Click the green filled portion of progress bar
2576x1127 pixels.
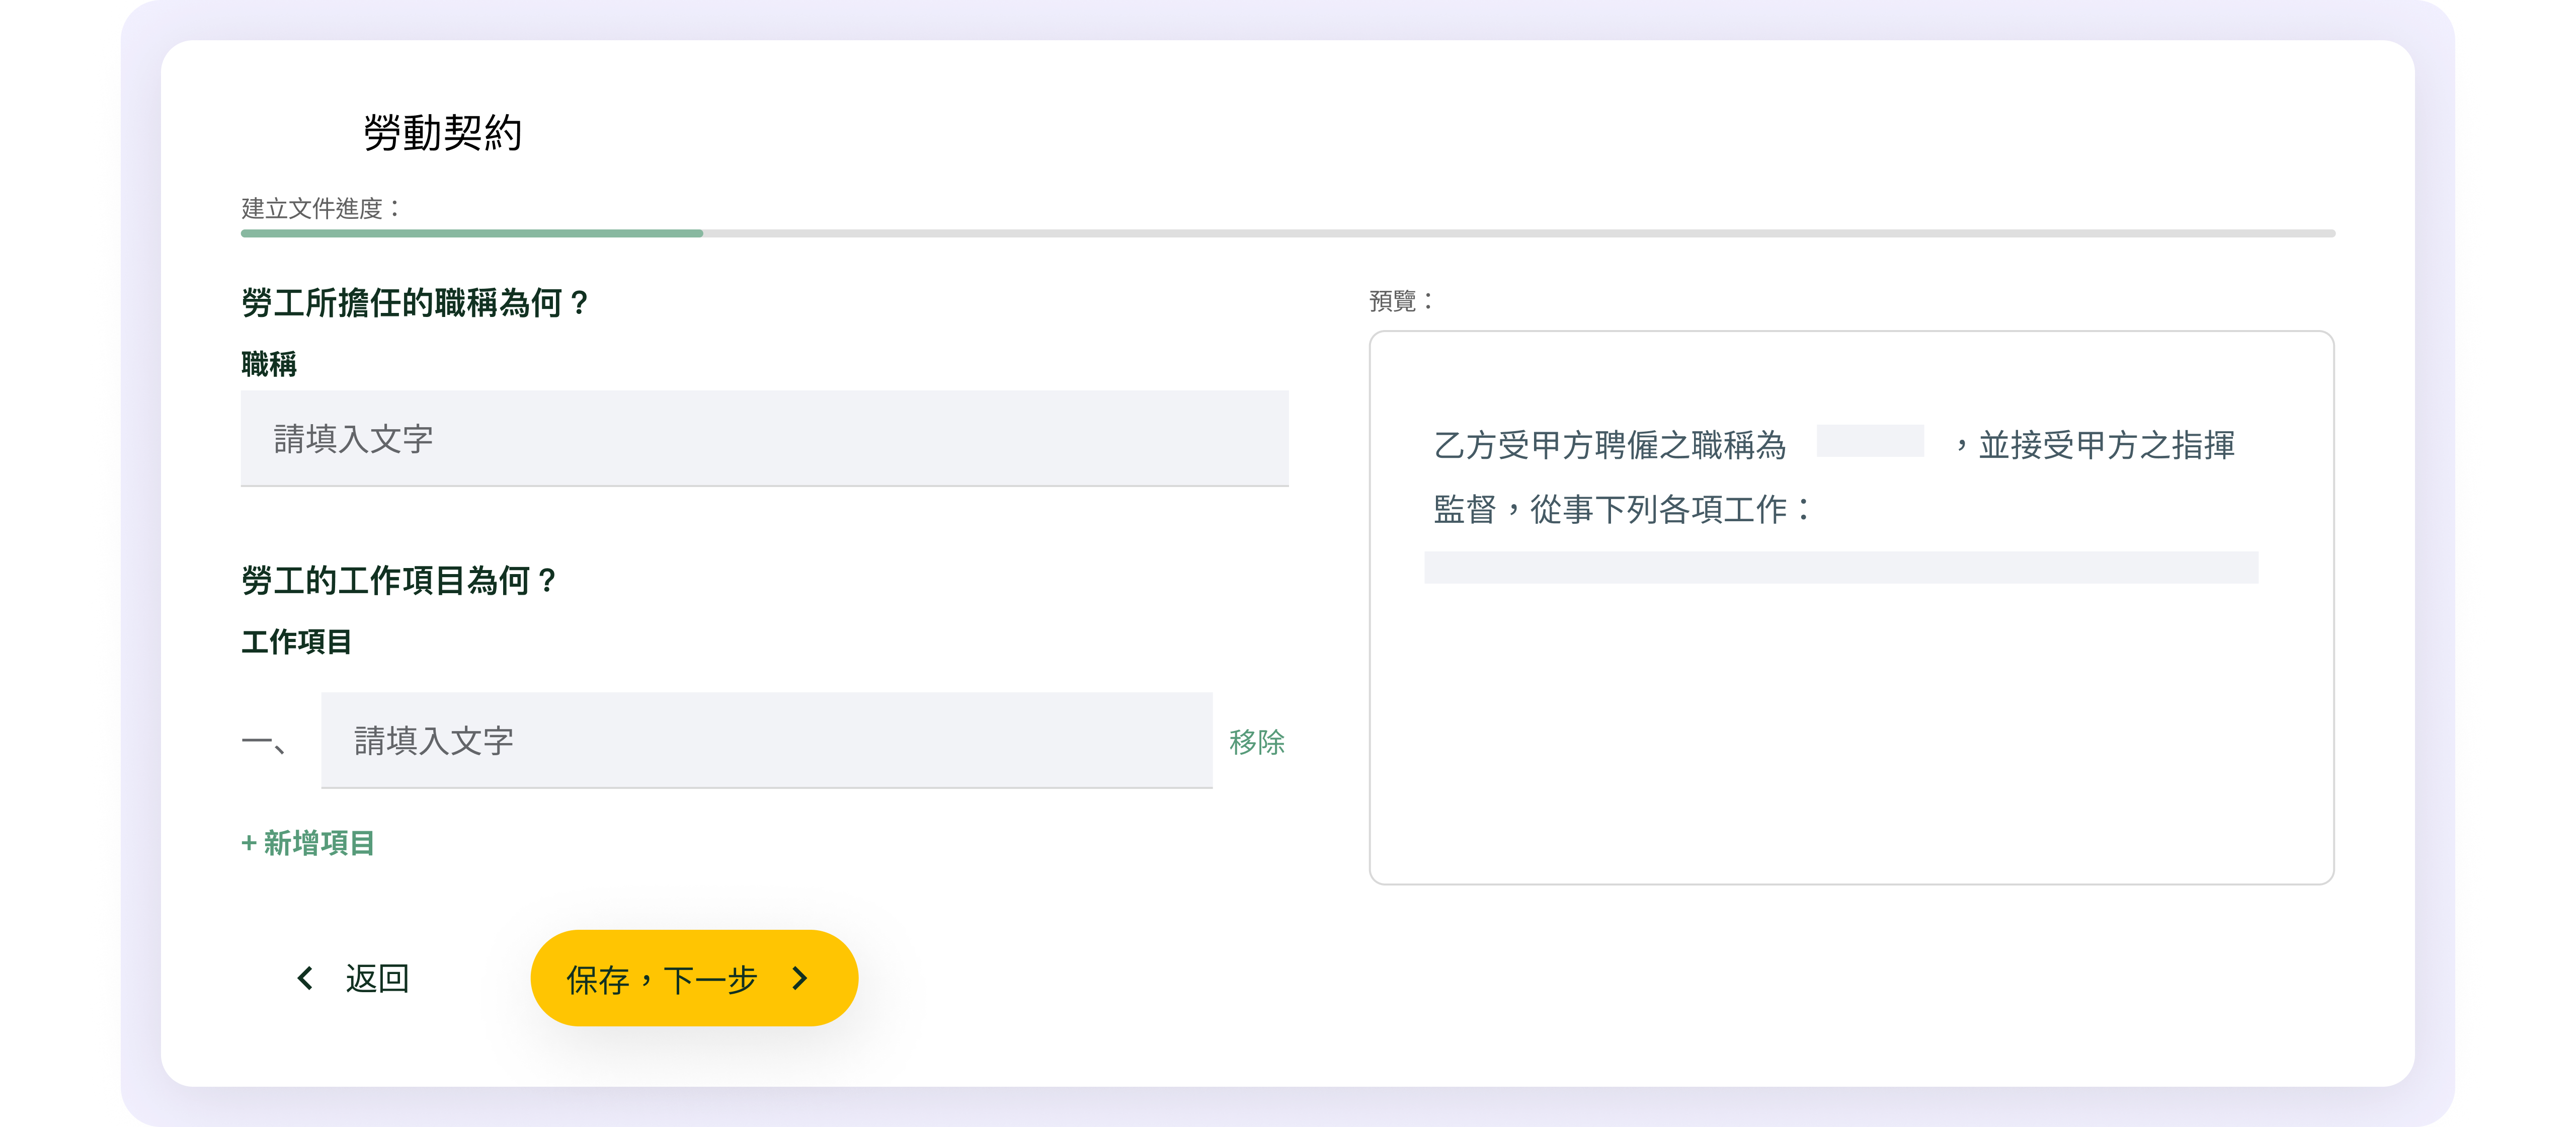471,233
